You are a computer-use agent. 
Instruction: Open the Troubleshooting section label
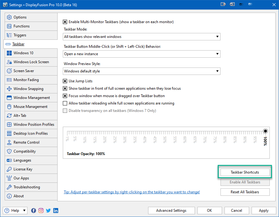coord(27,187)
